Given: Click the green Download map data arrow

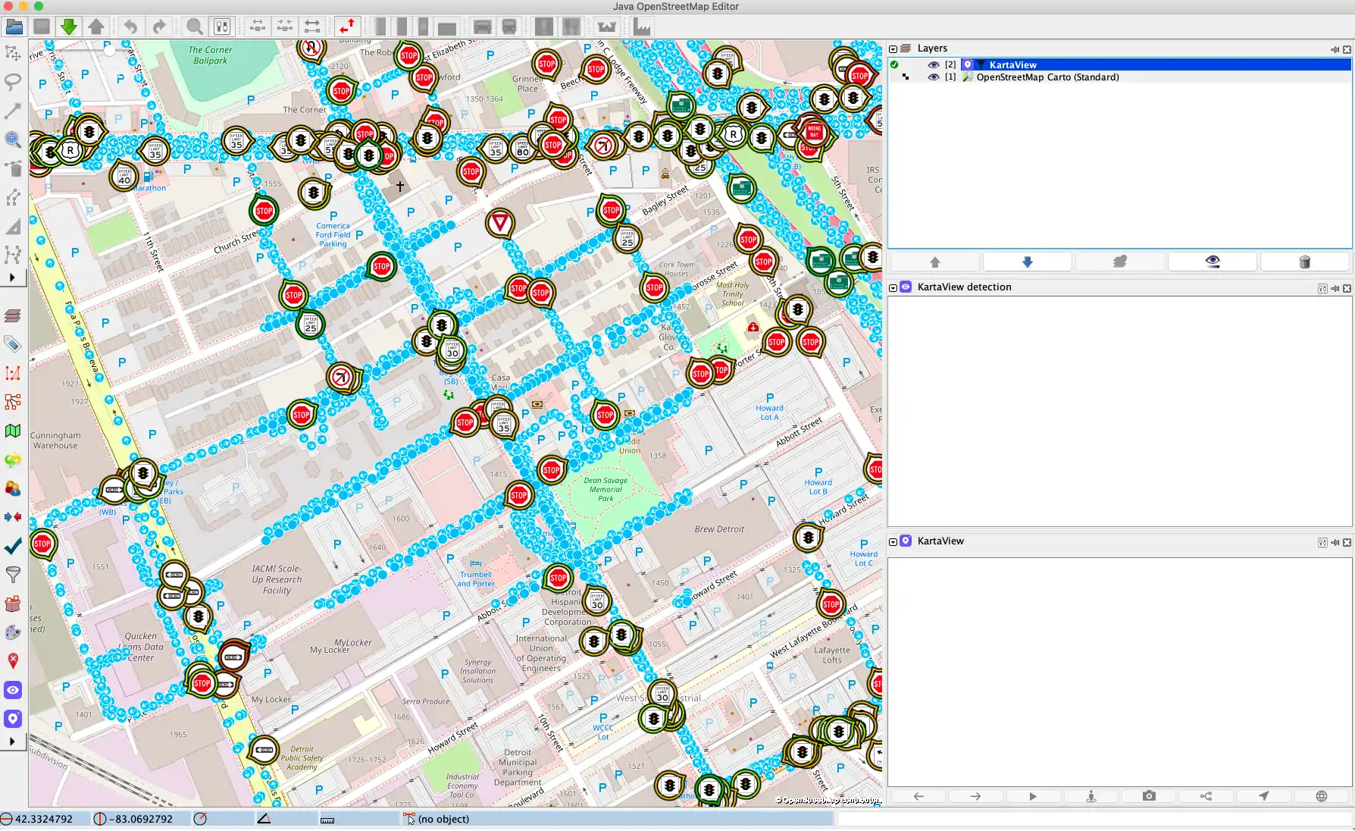Looking at the screenshot, I should tap(69, 27).
